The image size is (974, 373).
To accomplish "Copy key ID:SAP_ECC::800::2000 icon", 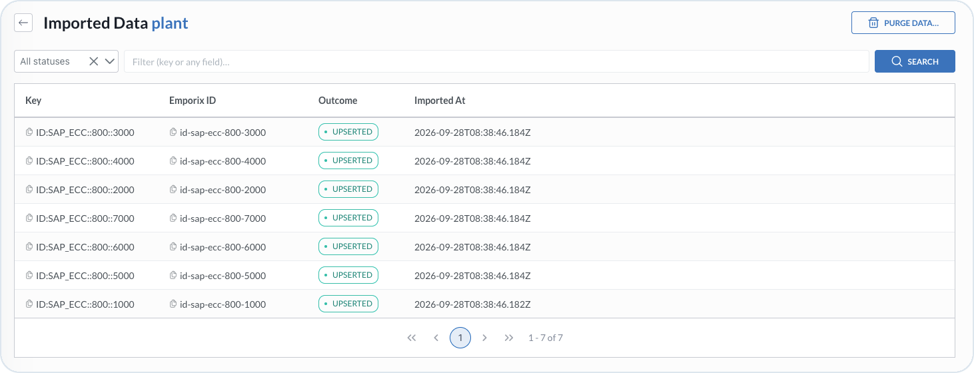I will 29,190.
